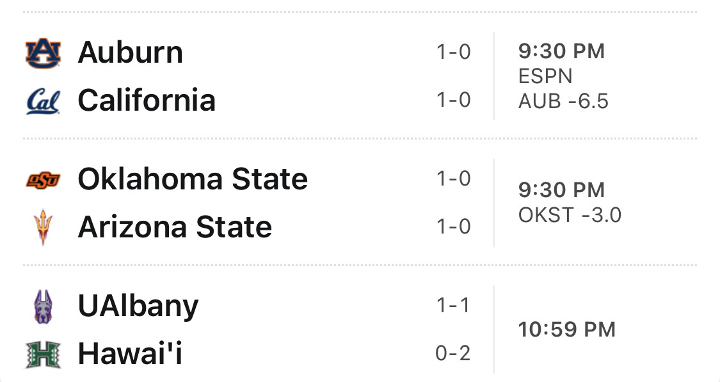Click the Oklahoma State OSU logo
720x382 pixels.
click(x=43, y=180)
